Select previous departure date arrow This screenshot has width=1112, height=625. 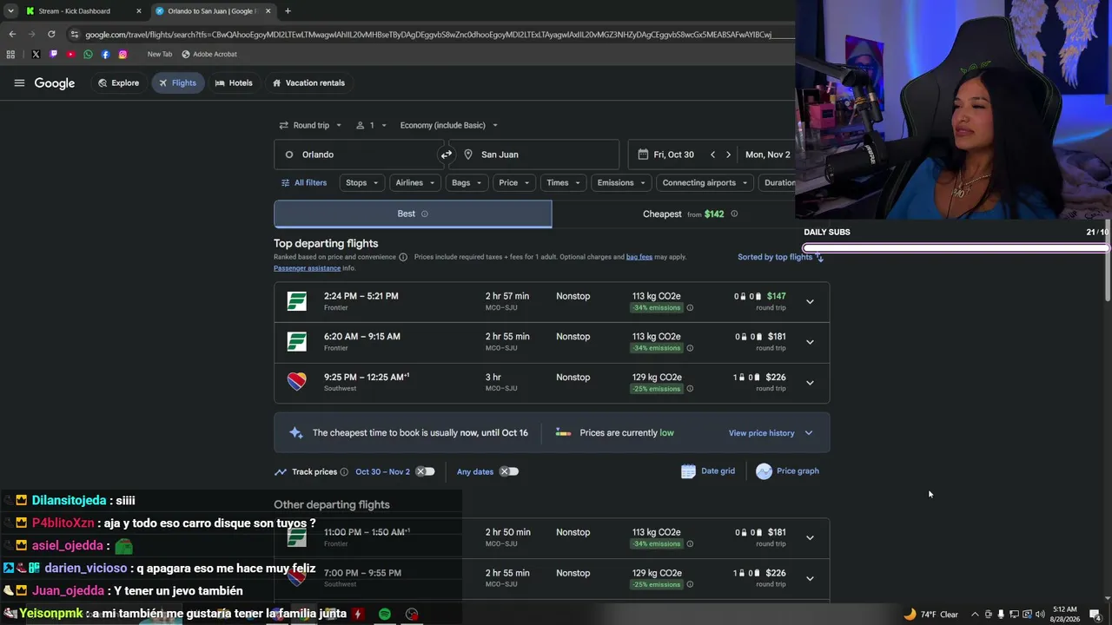coord(712,155)
